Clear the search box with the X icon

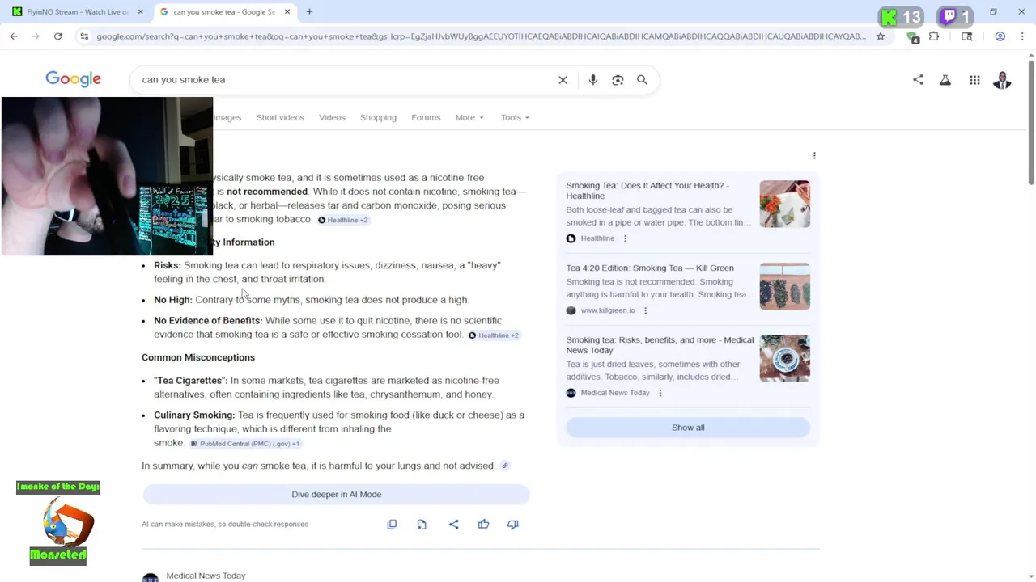pyautogui.click(x=563, y=80)
